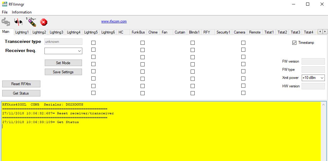Screen dimensions: 328x161
Task: Tick the bottom checkbox in the rightmost protocol column
Action: (243, 93)
